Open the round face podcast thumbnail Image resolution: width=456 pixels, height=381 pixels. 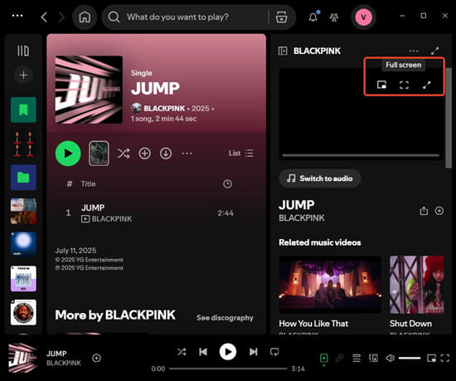point(23,312)
